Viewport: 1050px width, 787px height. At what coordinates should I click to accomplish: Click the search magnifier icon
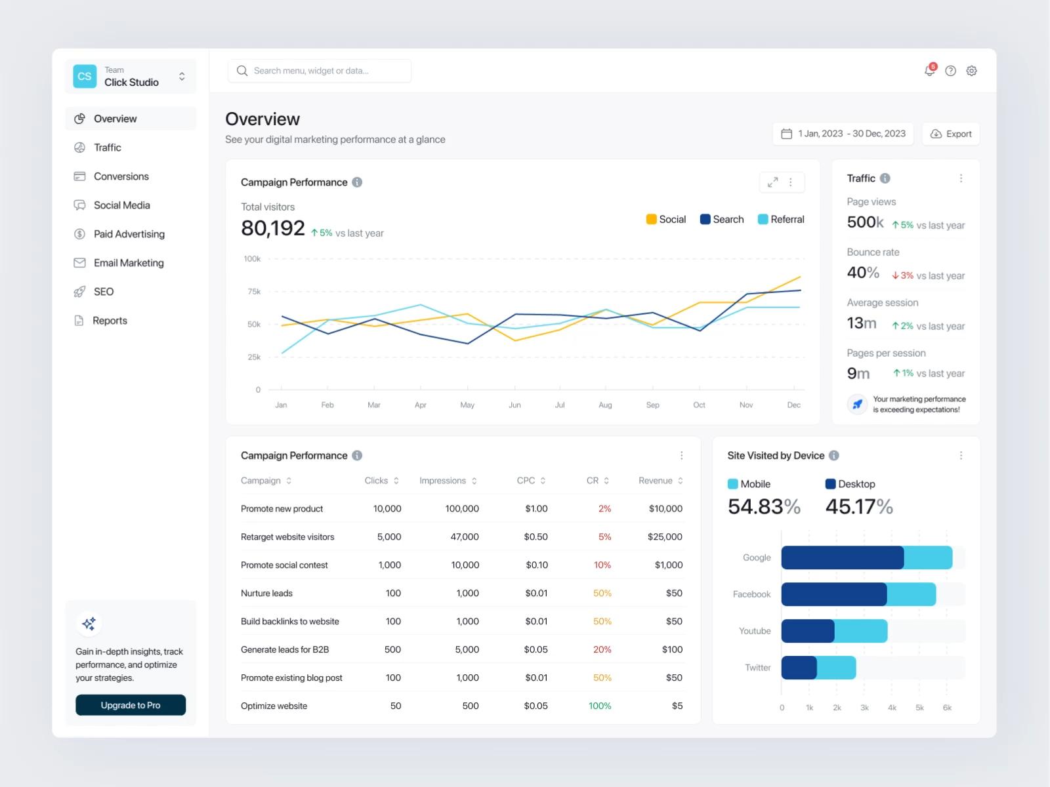(242, 71)
